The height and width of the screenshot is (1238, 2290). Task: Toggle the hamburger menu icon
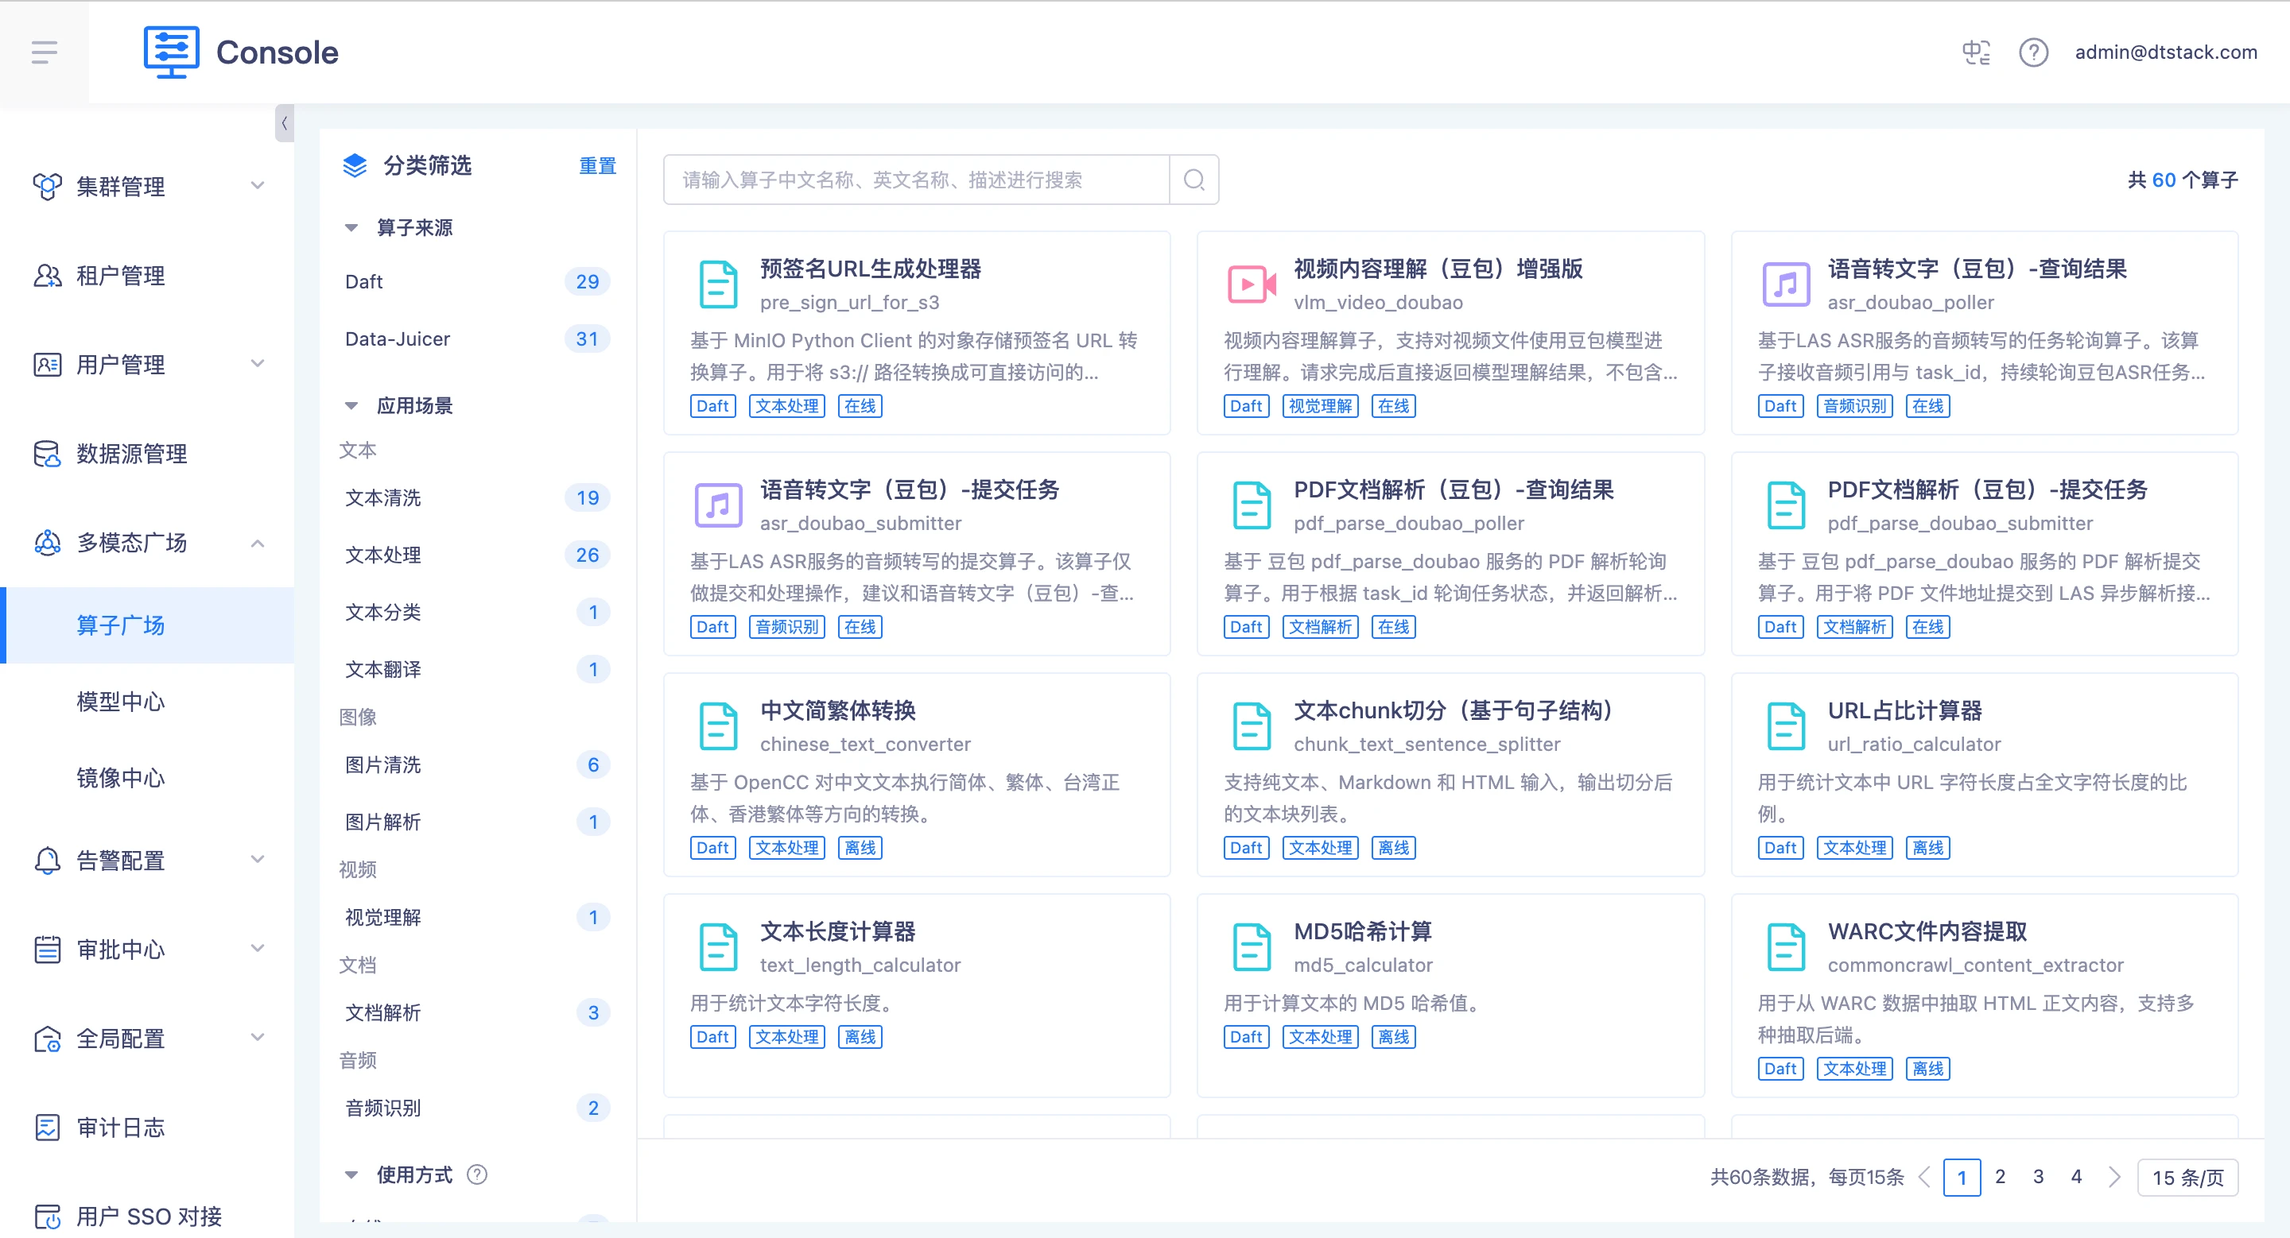pos(45,52)
